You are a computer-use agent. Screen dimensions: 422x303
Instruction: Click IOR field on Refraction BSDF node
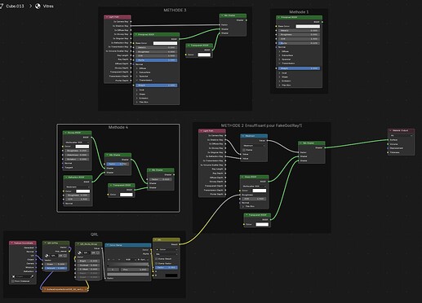tap(78, 199)
